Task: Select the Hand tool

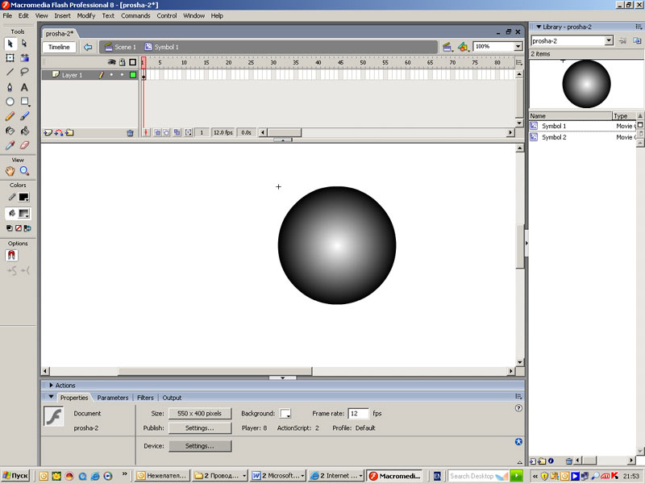Action: click(x=10, y=171)
